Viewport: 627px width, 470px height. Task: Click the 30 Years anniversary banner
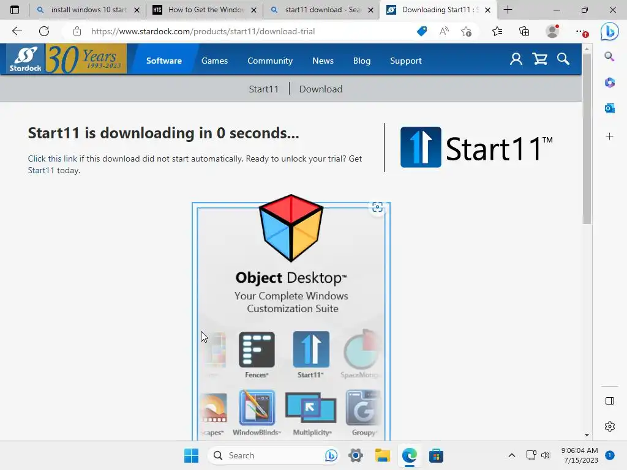click(86, 59)
